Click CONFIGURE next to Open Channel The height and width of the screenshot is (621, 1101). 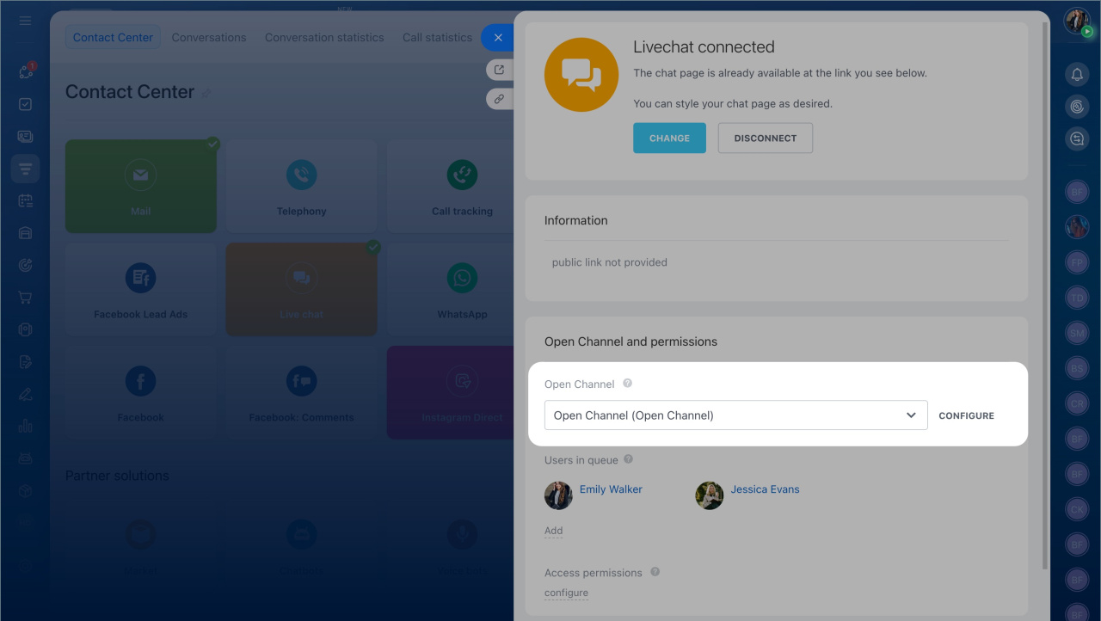pyautogui.click(x=966, y=415)
